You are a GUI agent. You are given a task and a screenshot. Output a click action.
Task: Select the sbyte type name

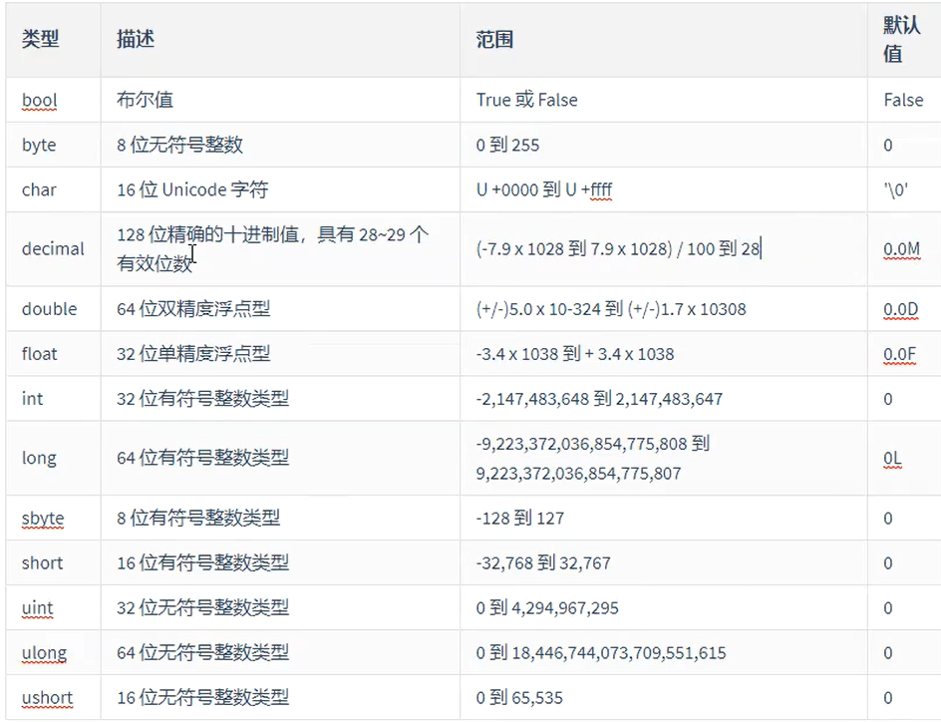click(43, 519)
